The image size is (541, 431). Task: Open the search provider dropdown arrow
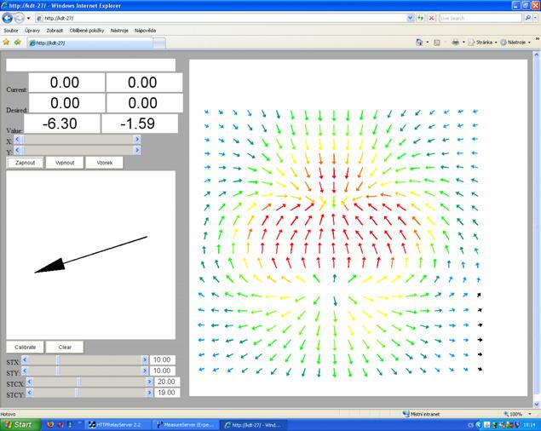[x=535, y=18]
